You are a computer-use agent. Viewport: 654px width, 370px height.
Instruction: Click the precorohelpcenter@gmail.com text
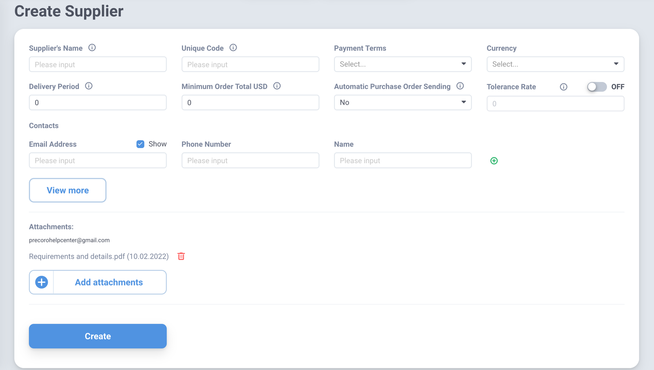coord(69,240)
